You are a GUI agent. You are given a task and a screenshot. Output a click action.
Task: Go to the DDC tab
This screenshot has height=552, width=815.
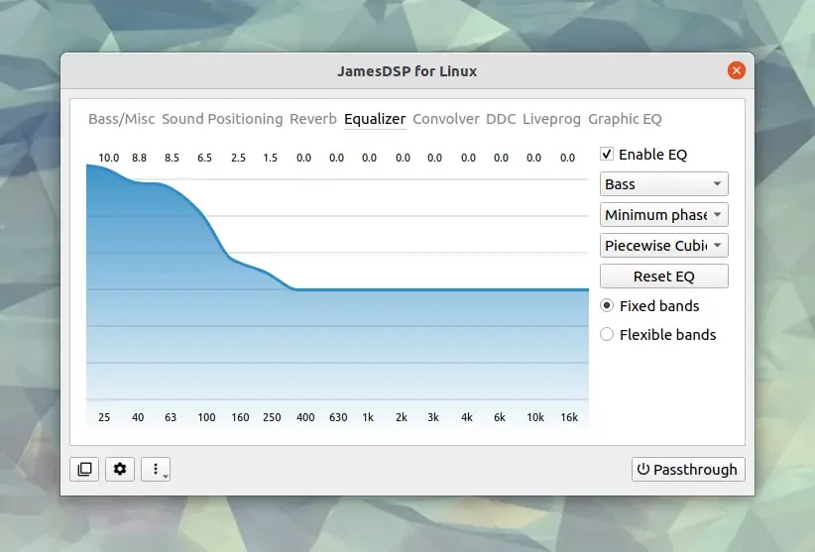click(501, 119)
